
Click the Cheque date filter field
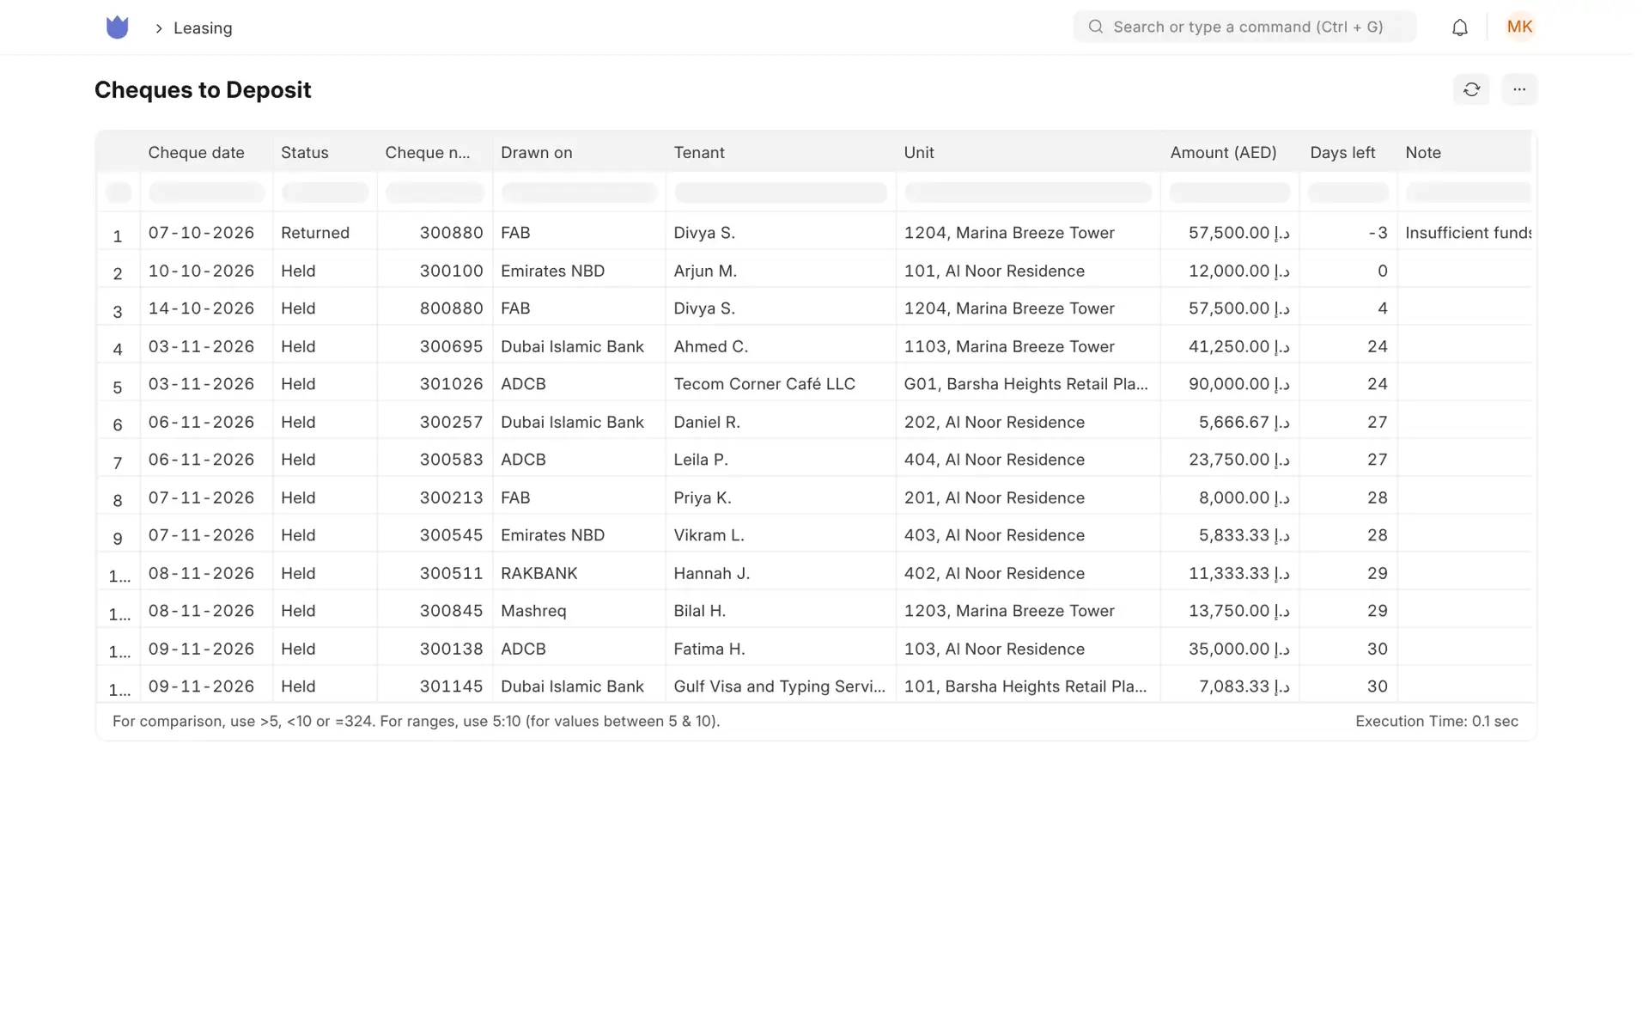tap(206, 192)
